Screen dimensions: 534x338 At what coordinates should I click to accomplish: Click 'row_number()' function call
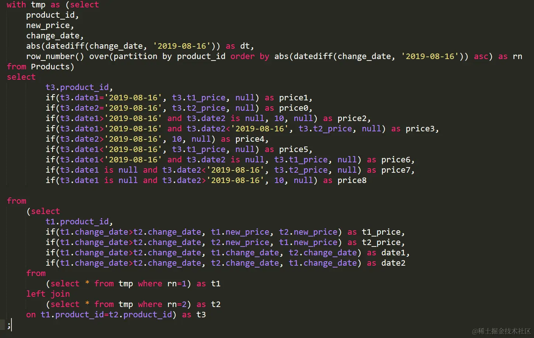[55, 56]
